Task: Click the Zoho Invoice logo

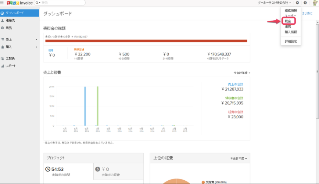Action: 19,3
